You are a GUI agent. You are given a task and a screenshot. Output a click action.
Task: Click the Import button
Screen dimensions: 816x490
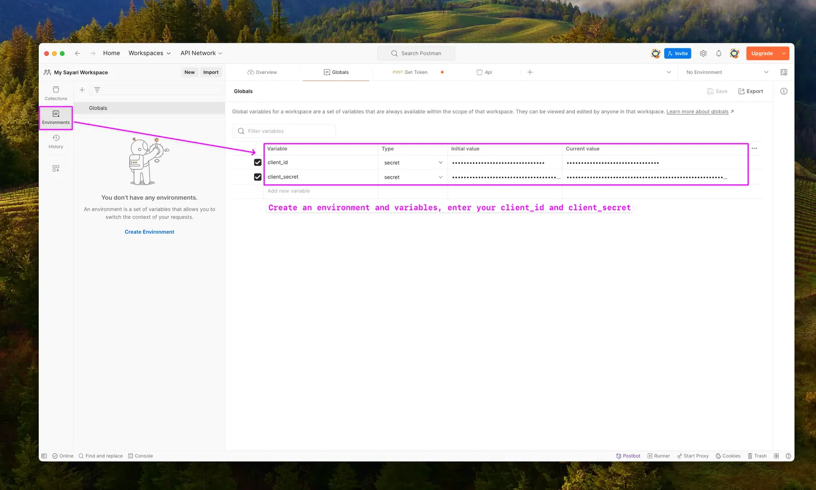[x=211, y=72]
